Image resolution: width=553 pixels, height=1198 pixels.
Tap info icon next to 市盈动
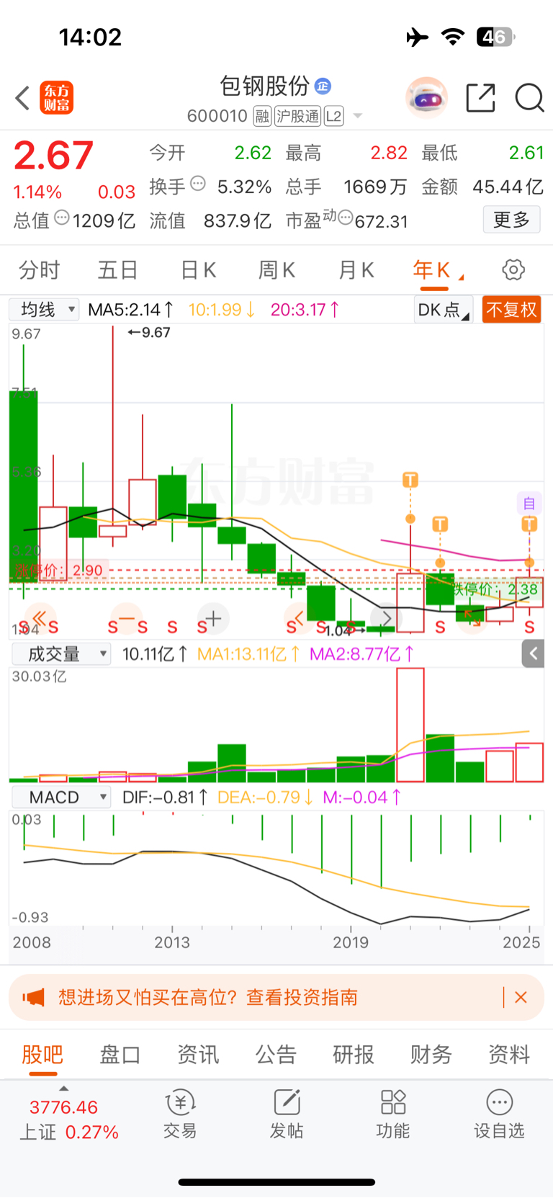(x=346, y=217)
